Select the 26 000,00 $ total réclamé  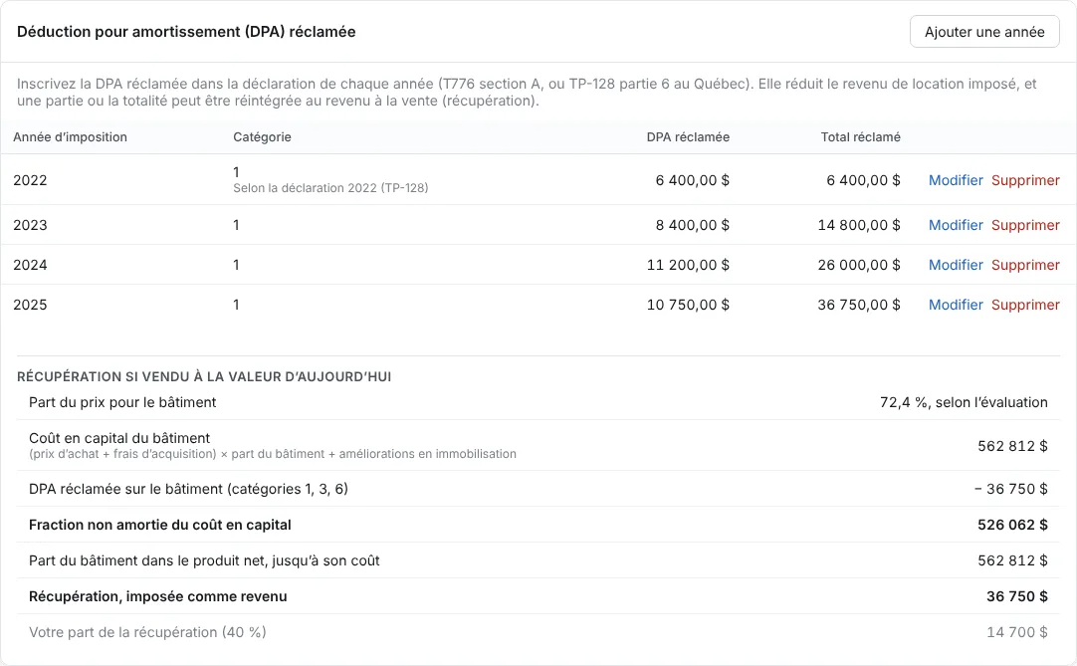[859, 265]
